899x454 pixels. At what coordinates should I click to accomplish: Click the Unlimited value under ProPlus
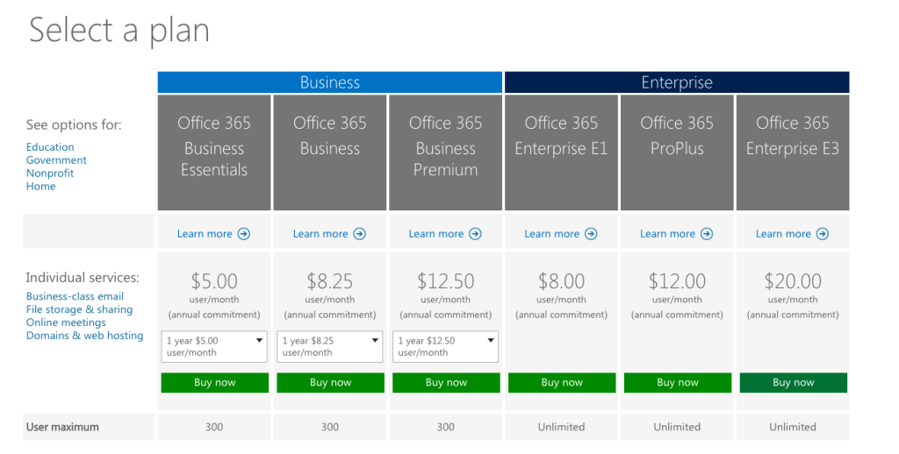pyautogui.click(x=677, y=427)
